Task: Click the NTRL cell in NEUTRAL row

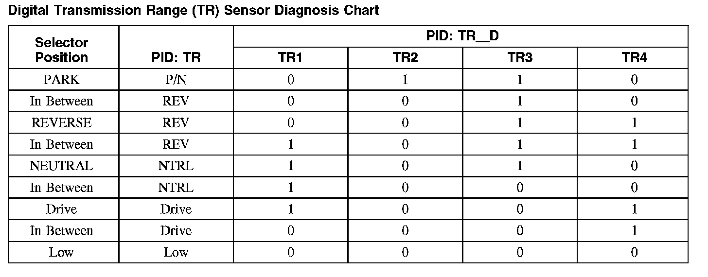Action: [176, 166]
